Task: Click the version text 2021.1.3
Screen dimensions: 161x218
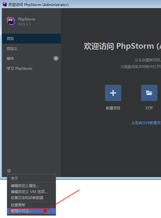Action: (24, 24)
